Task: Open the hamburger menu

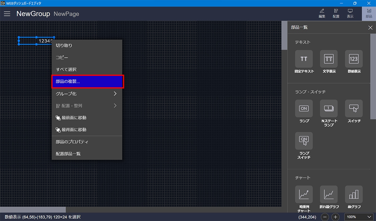Action: [7, 14]
